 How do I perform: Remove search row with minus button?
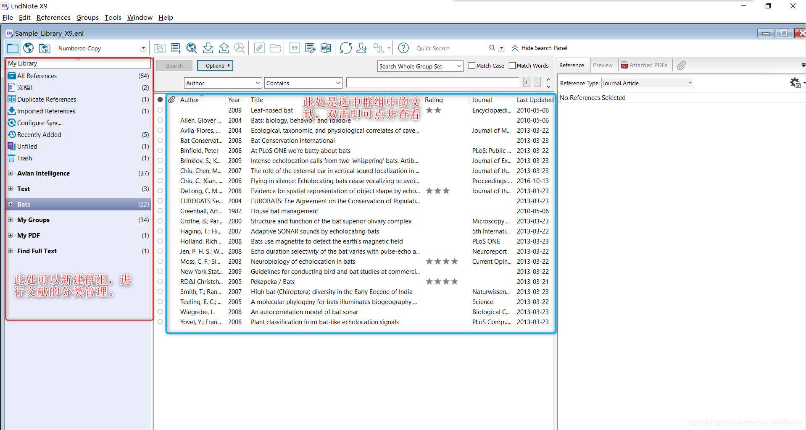537,82
